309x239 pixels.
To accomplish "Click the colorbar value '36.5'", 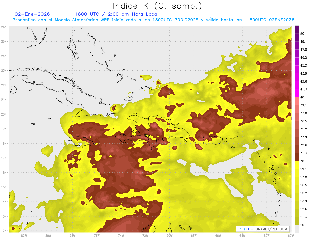I will [303, 121].
